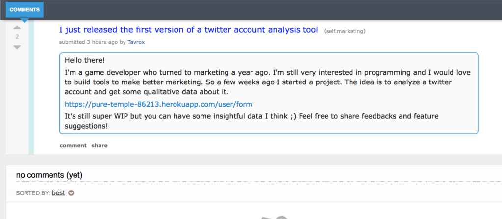Click the teal vertical strip beside the post
Screen dimensions: 502x219
[31, 87]
